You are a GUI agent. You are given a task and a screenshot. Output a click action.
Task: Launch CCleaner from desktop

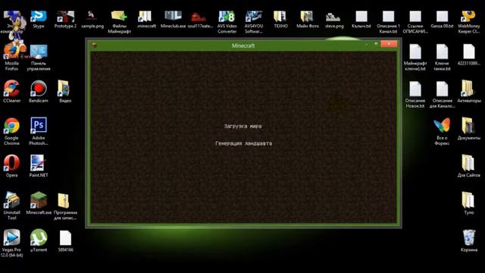pos(12,91)
